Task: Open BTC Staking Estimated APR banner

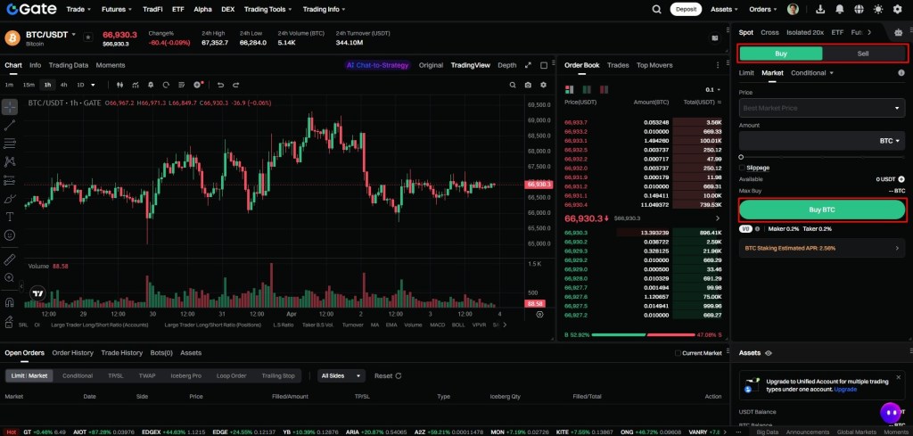Action: point(821,248)
